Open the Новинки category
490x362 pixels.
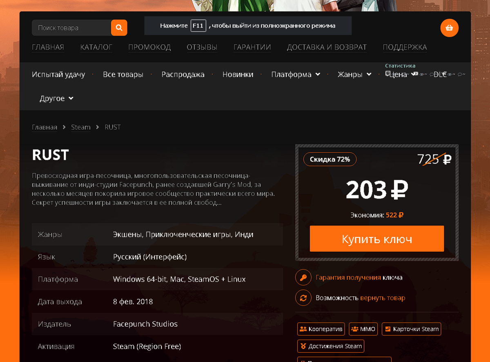(x=238, y=74)
